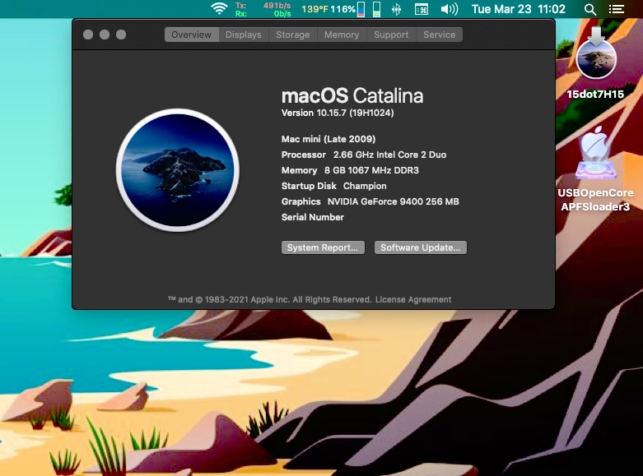
Task: Click the Serial Number label
Action: (313, 217)
